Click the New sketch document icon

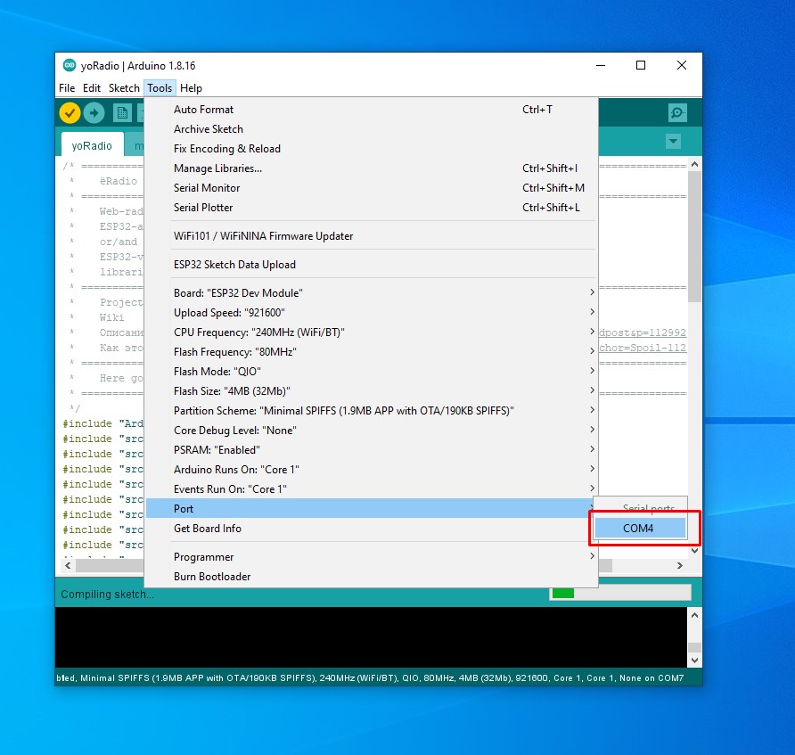(123, 112)
